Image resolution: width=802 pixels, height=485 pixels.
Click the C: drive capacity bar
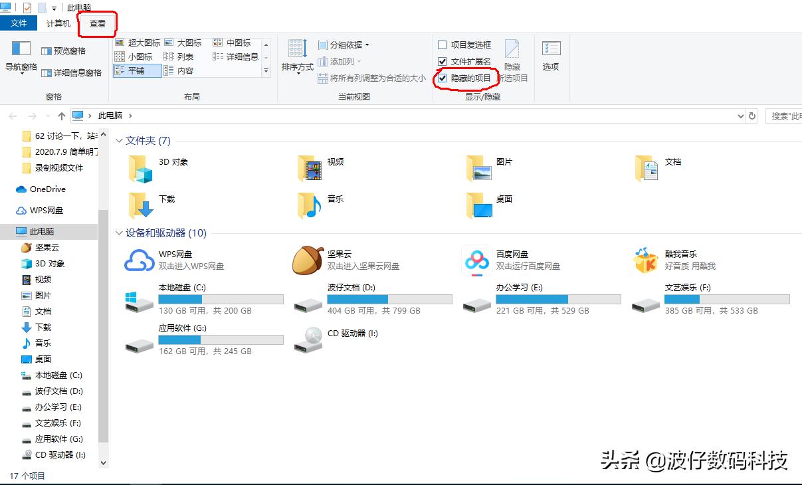tap(219, 299)
